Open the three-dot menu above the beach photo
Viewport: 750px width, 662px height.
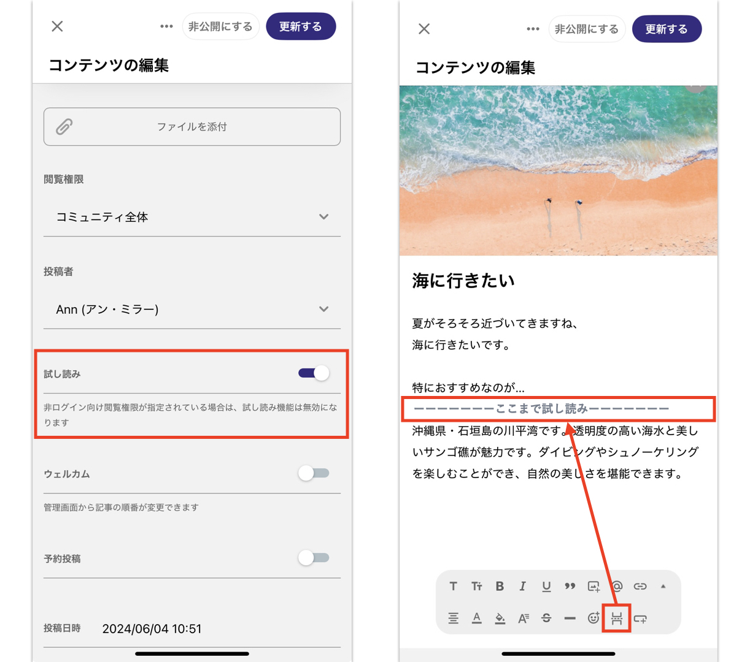[533, 29]
